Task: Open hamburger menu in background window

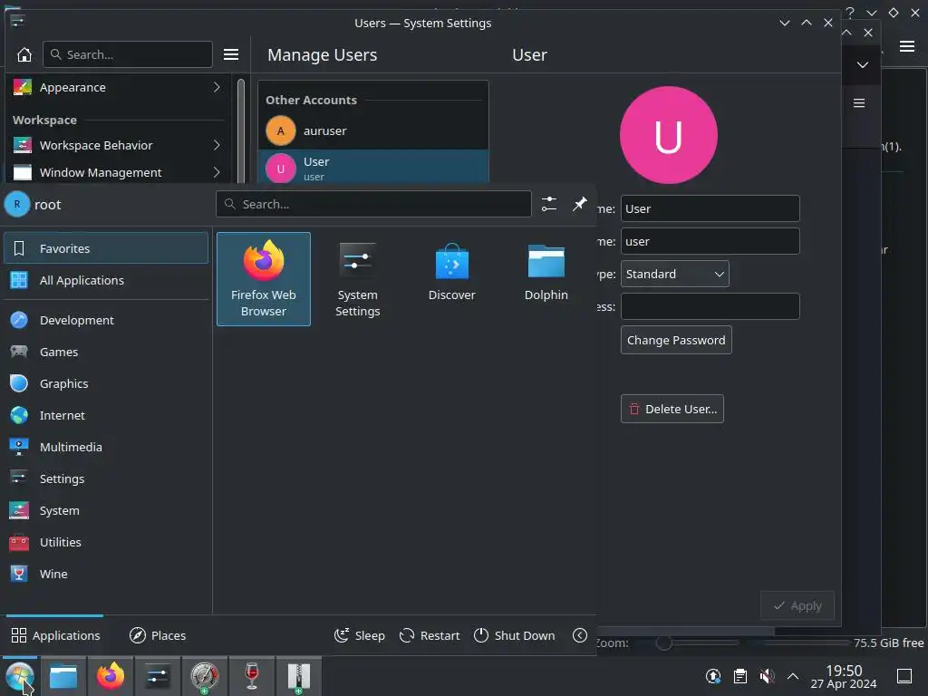Action: pos(907,46)
